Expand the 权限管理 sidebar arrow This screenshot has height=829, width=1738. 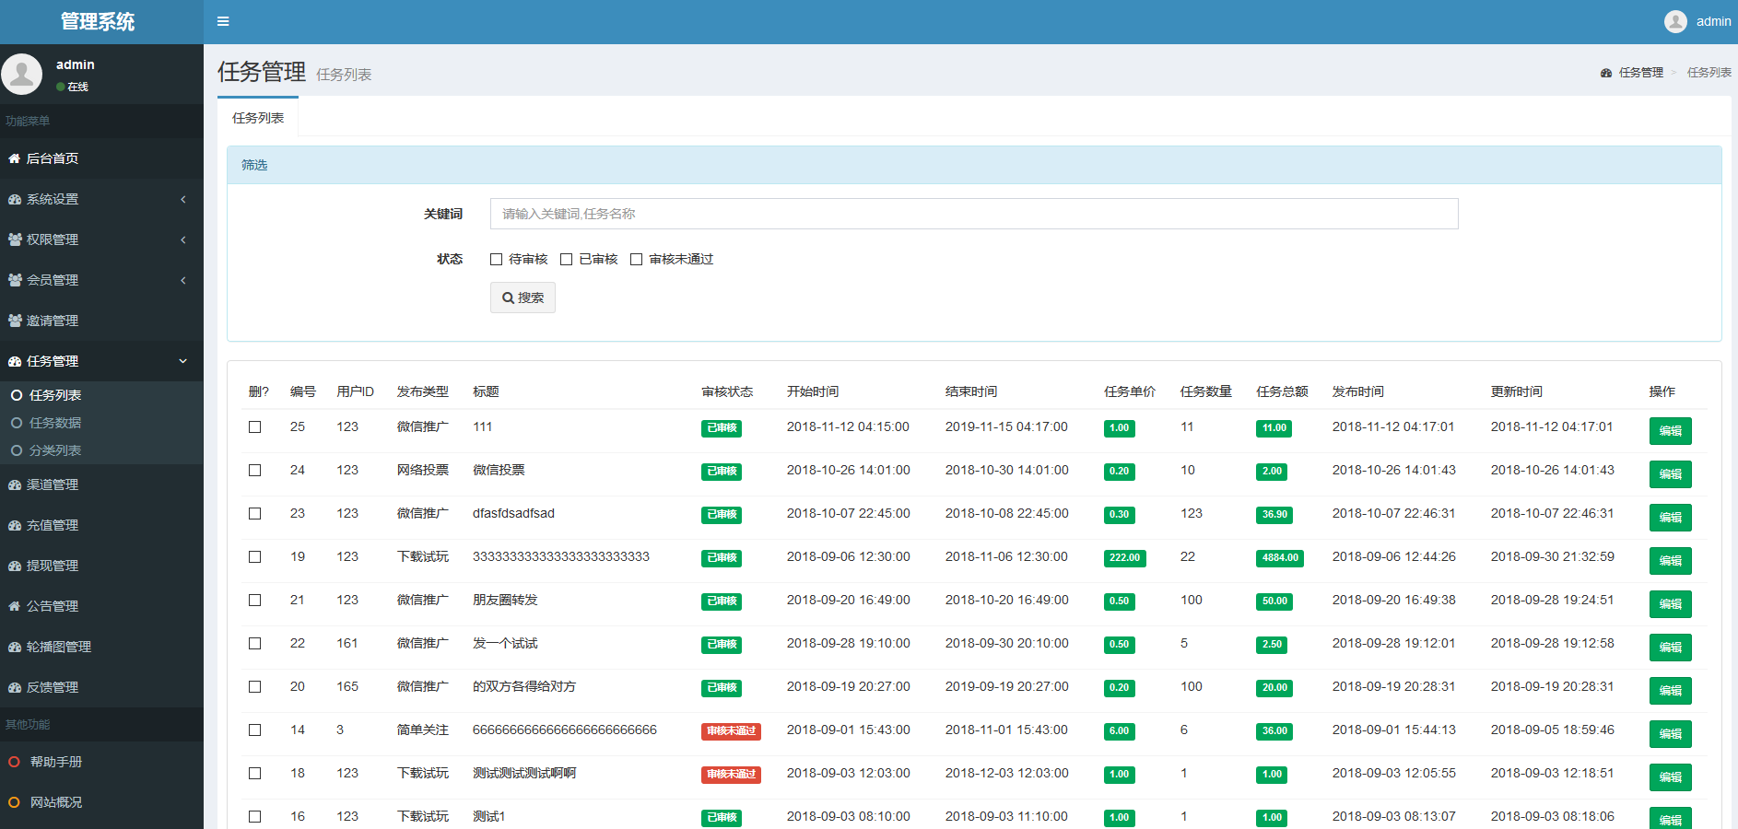tap(183, 239)
